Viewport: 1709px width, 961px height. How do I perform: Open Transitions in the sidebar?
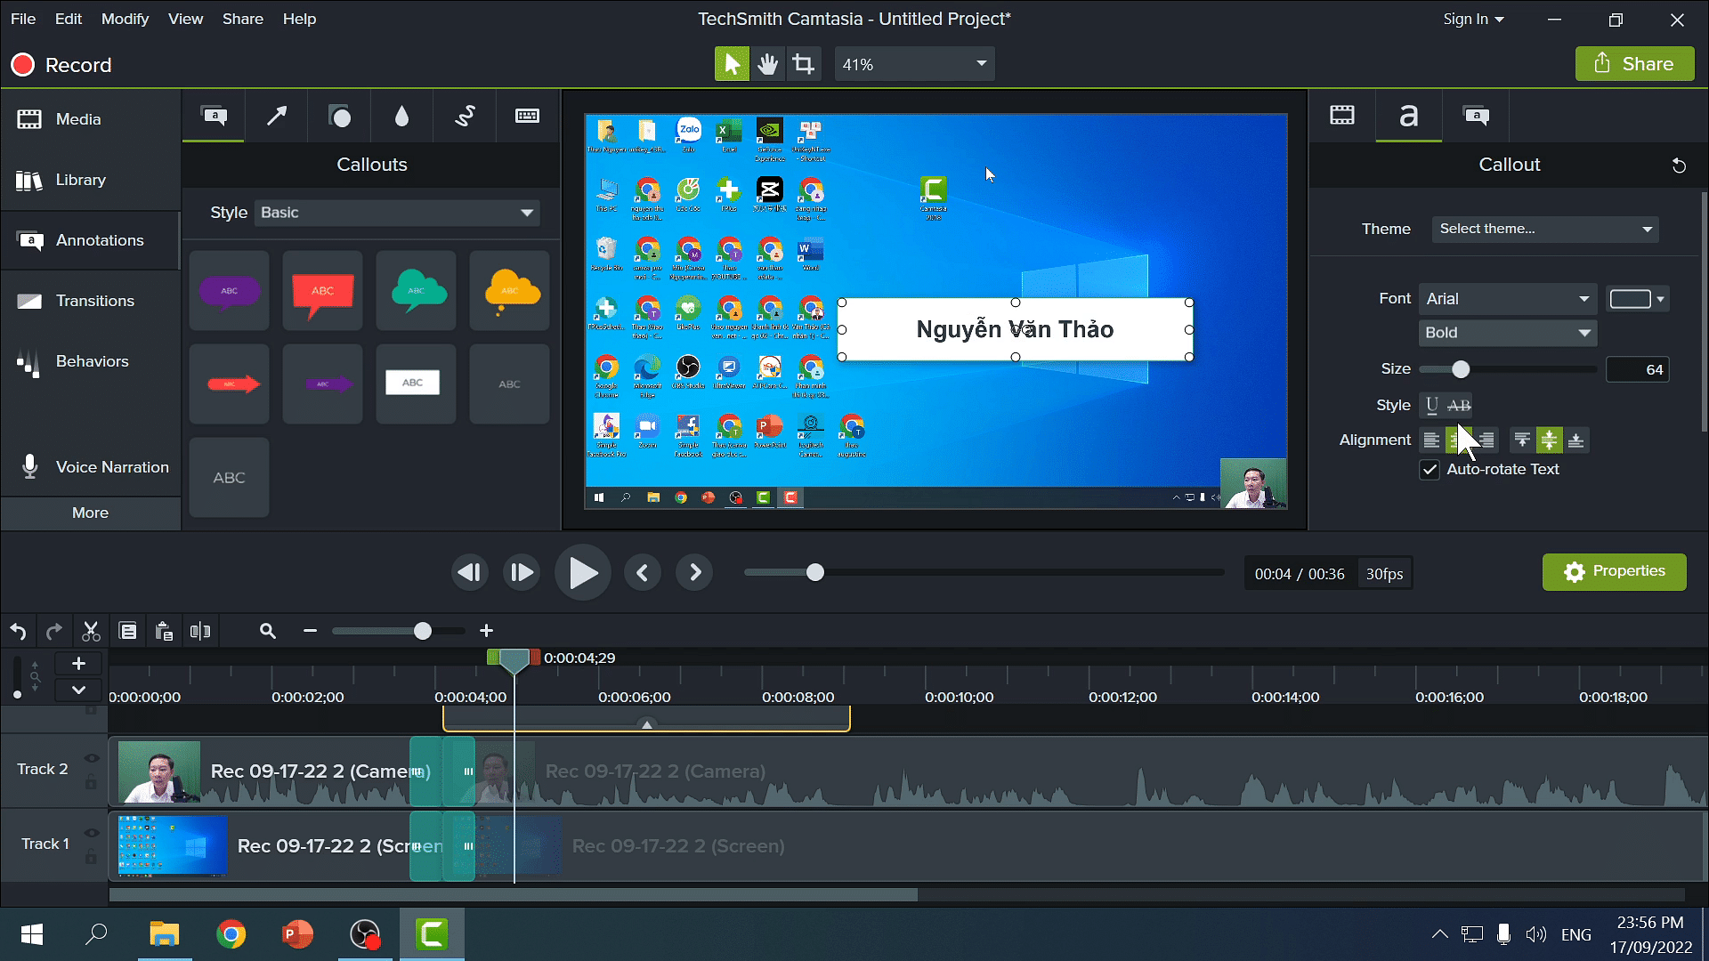90,301
